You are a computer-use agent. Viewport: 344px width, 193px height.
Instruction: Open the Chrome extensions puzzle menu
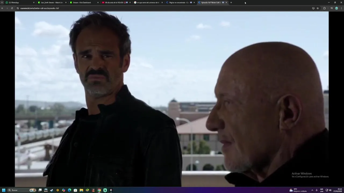[x=324, y=8]
